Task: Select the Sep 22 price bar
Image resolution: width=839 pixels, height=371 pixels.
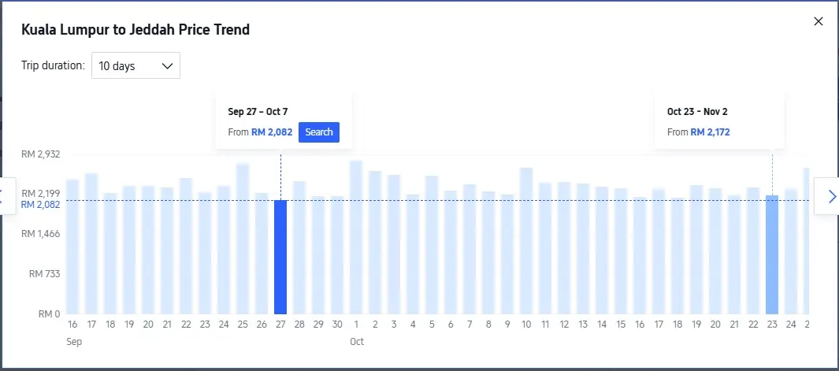Action: [186, 246]
